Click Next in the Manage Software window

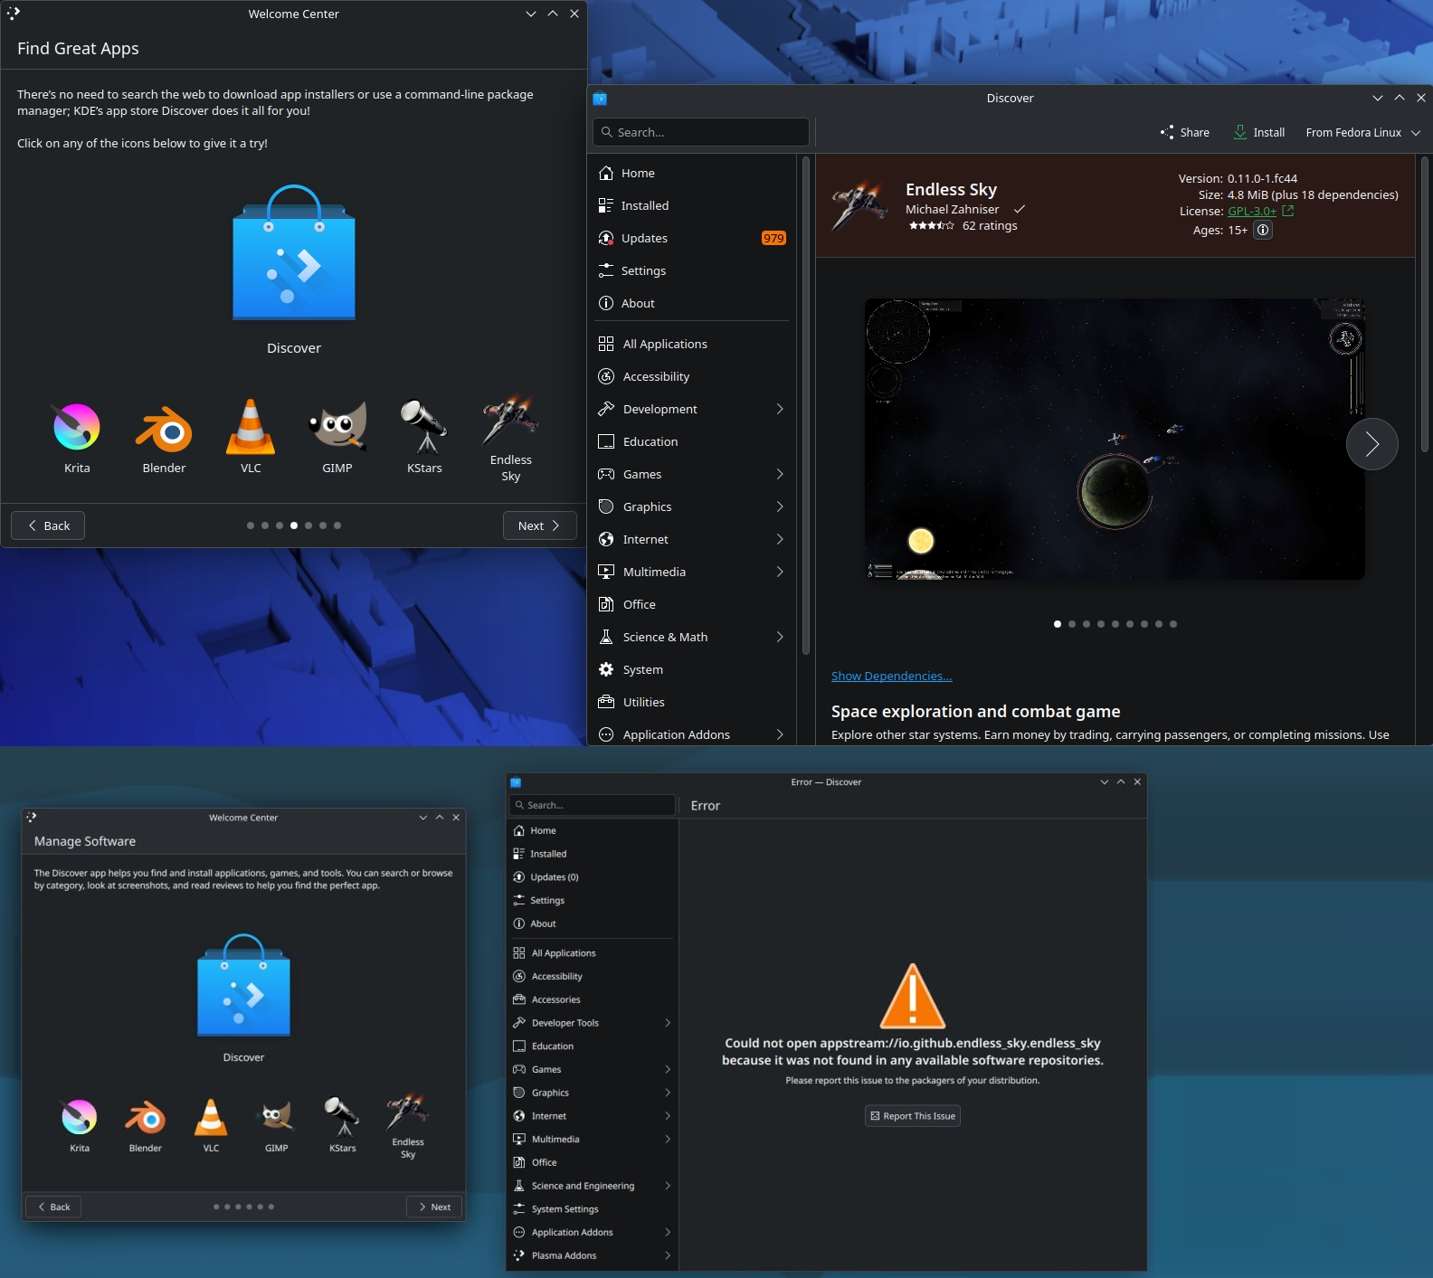tap(434, 1207)
